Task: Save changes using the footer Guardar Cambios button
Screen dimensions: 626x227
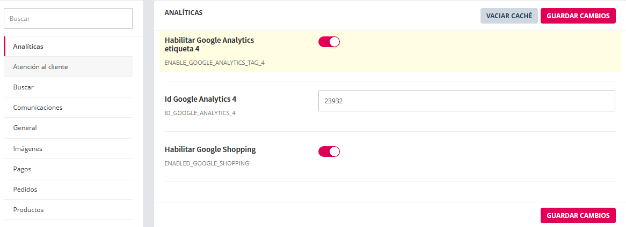Action: pyautogui.click(x=578, y=215)
